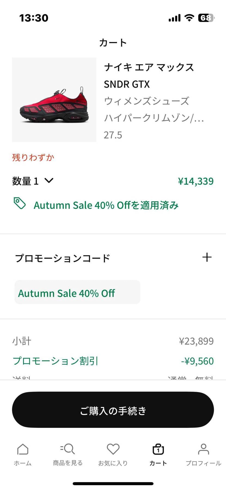The image size is (226, 490).
Task: Tap the profile person icon
Action: pos(203,449)
